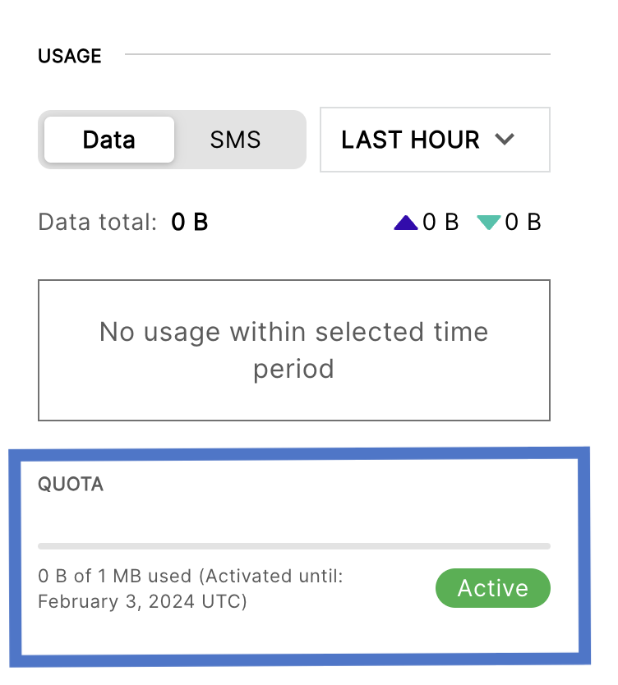Image resolution: width=618 pixels, height=685 pixels.
Task: Click the 'Data total:' label
Action: pos(97,223)
